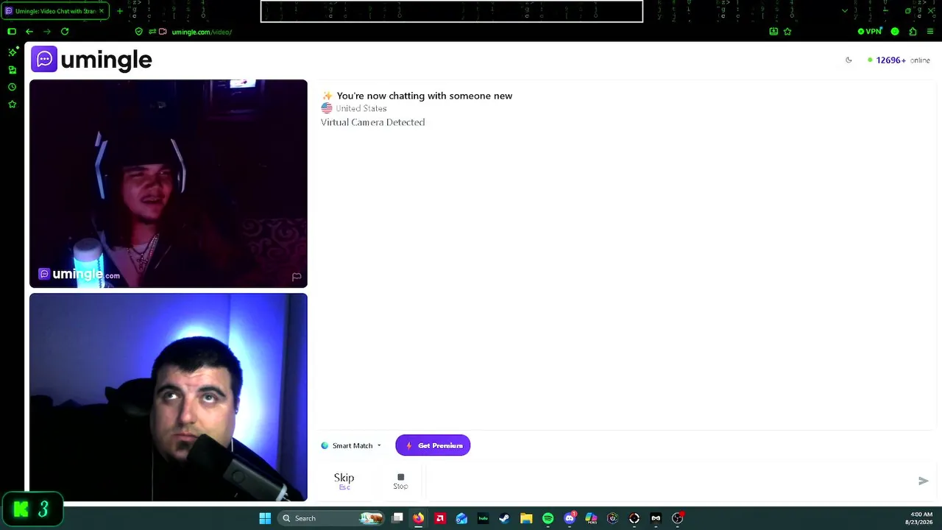
Task: Click the stranger's video feed
Action: click(169, 183)
